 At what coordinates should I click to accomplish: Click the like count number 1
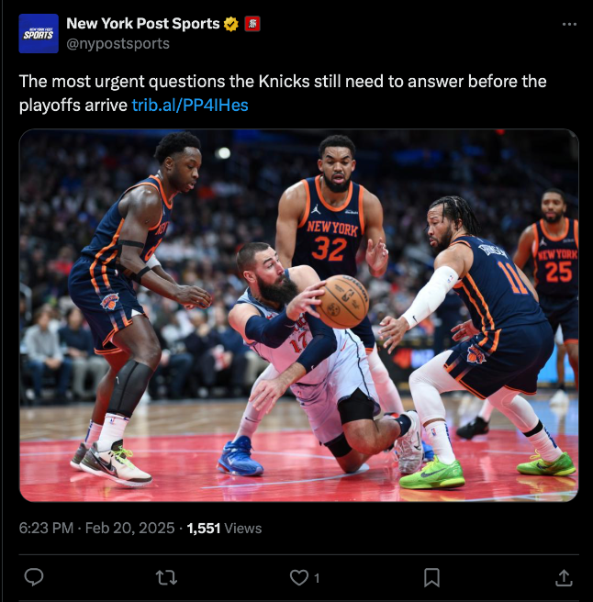pyautogui.click(x=317, y=578)
